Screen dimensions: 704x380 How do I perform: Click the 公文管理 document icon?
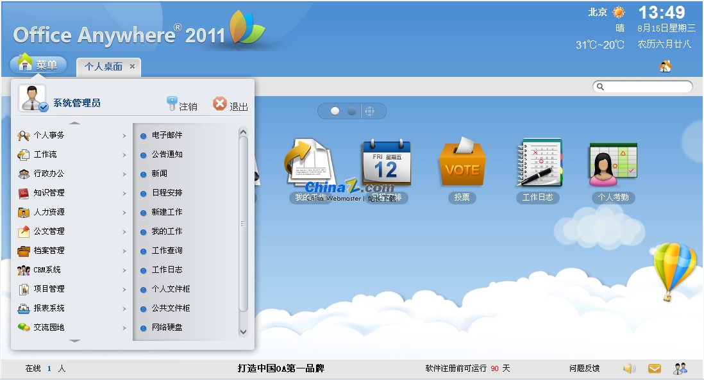click(24, 231)
